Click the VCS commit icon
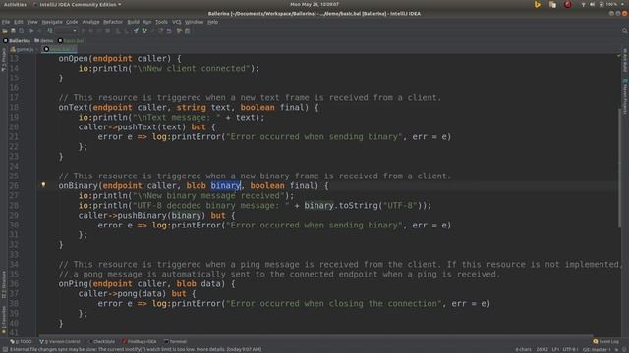Screen dimensions: 629x353 pos(144,31)
